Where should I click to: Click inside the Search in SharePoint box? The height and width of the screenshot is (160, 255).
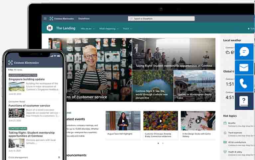161,19
